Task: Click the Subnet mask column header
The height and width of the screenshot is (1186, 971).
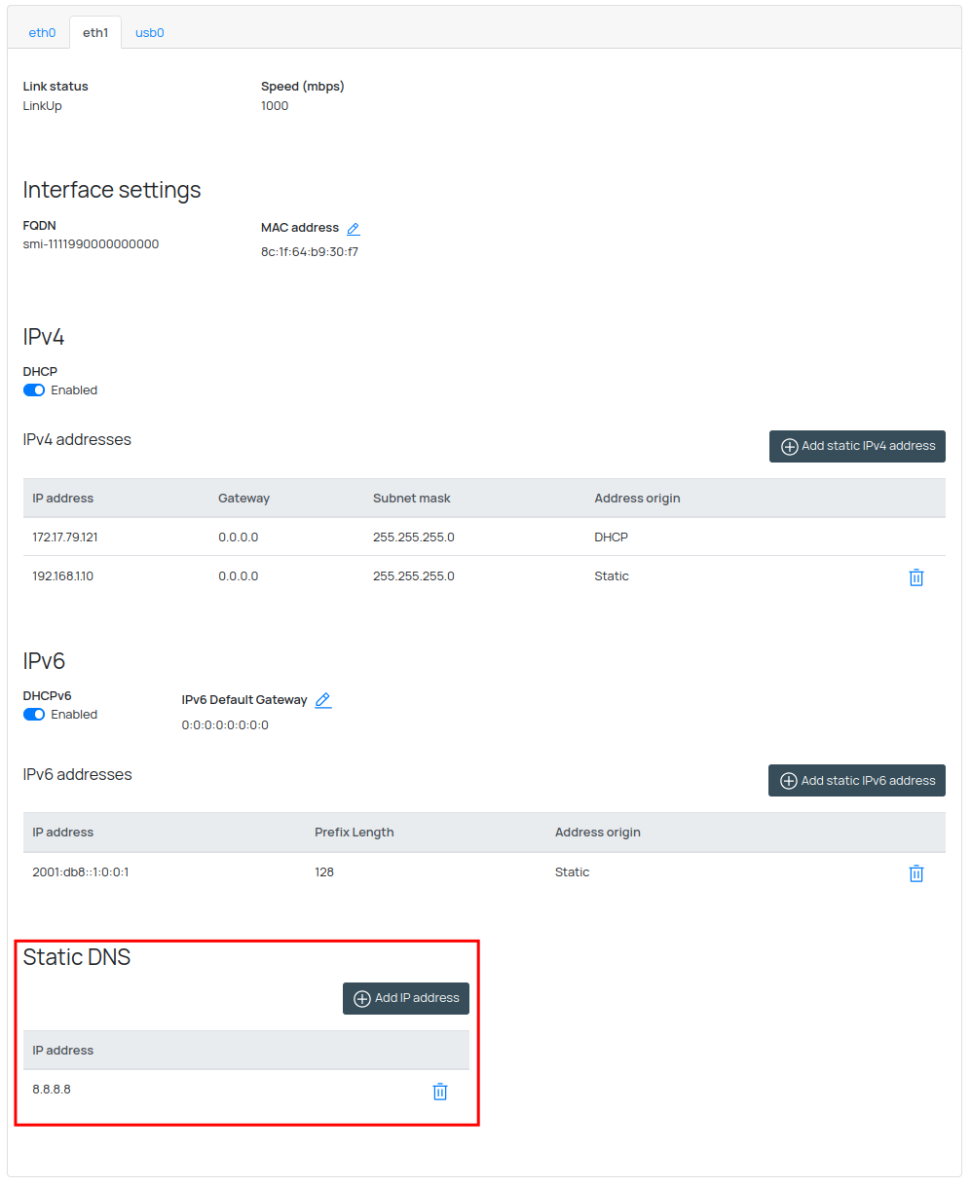Action: coord(411,499)
